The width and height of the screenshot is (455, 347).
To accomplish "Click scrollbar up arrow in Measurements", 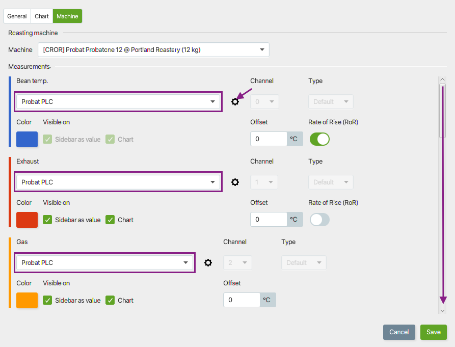I will 442,79.
